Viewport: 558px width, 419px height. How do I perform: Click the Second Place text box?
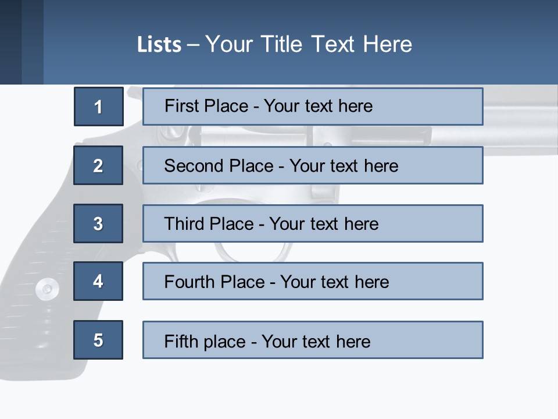(x=313, y=165)
